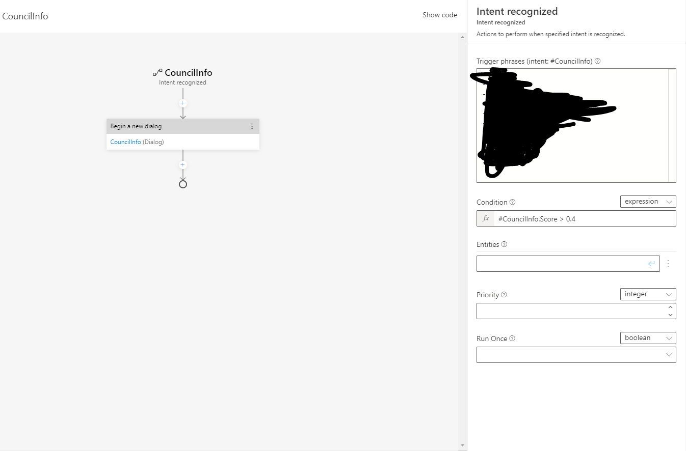The width and height of the screenshot is (686, 451).
Task: Click the end node circle in the flow
Action: tap(182, 183)
